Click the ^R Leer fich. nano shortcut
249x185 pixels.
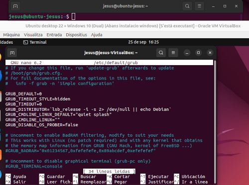[56, 182]
